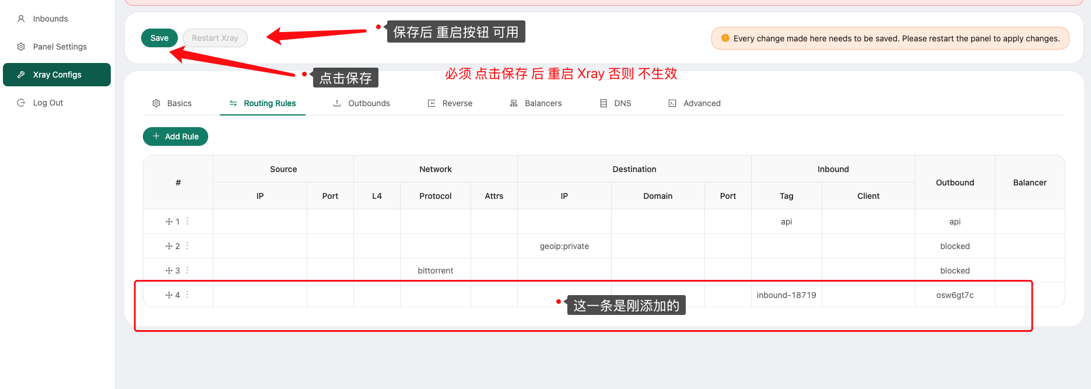Click the drag handle icon of rule 2
This screenshot has width=1091, height=389.
169,246
